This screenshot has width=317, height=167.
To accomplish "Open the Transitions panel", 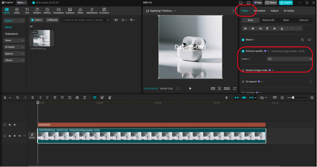I will point(58,11).
